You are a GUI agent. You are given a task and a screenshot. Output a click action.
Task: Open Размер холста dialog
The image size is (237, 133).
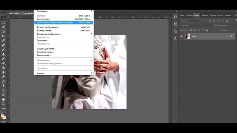64,31
